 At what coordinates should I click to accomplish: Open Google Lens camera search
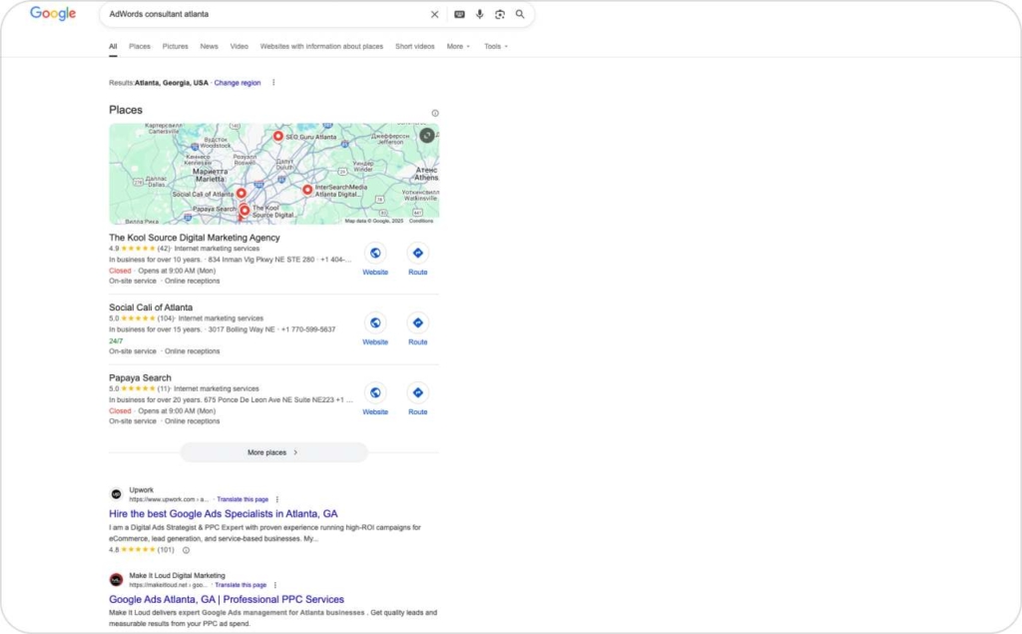[500, 14]
